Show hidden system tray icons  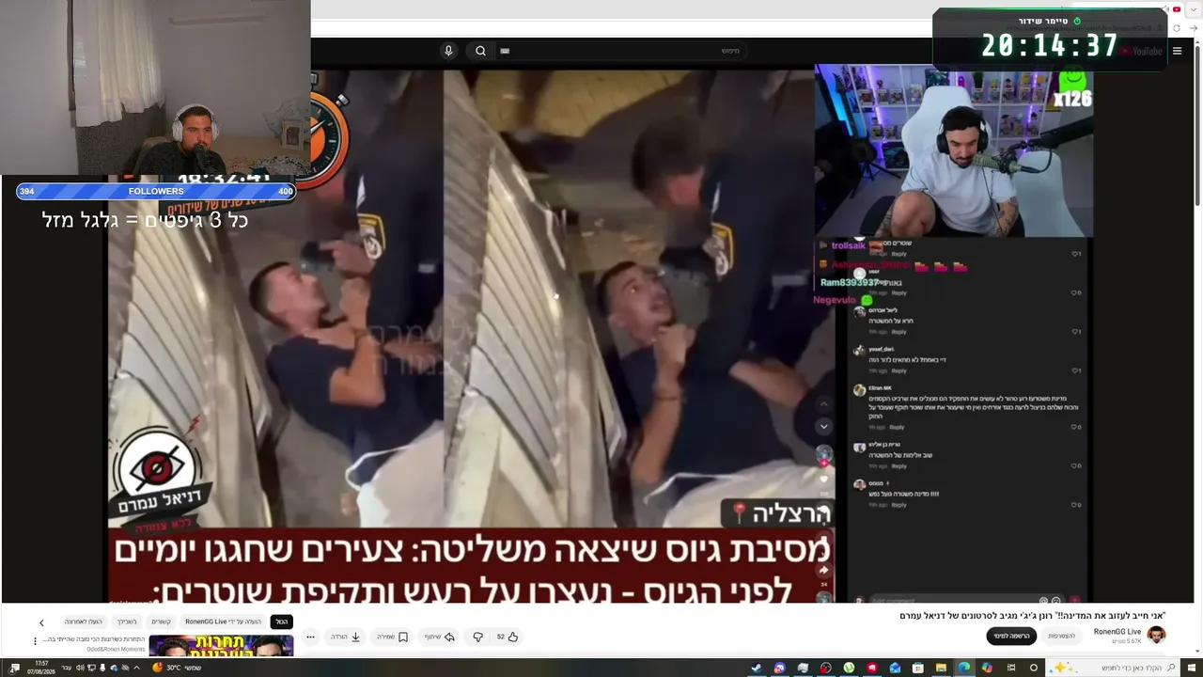[x=138, y=668]
